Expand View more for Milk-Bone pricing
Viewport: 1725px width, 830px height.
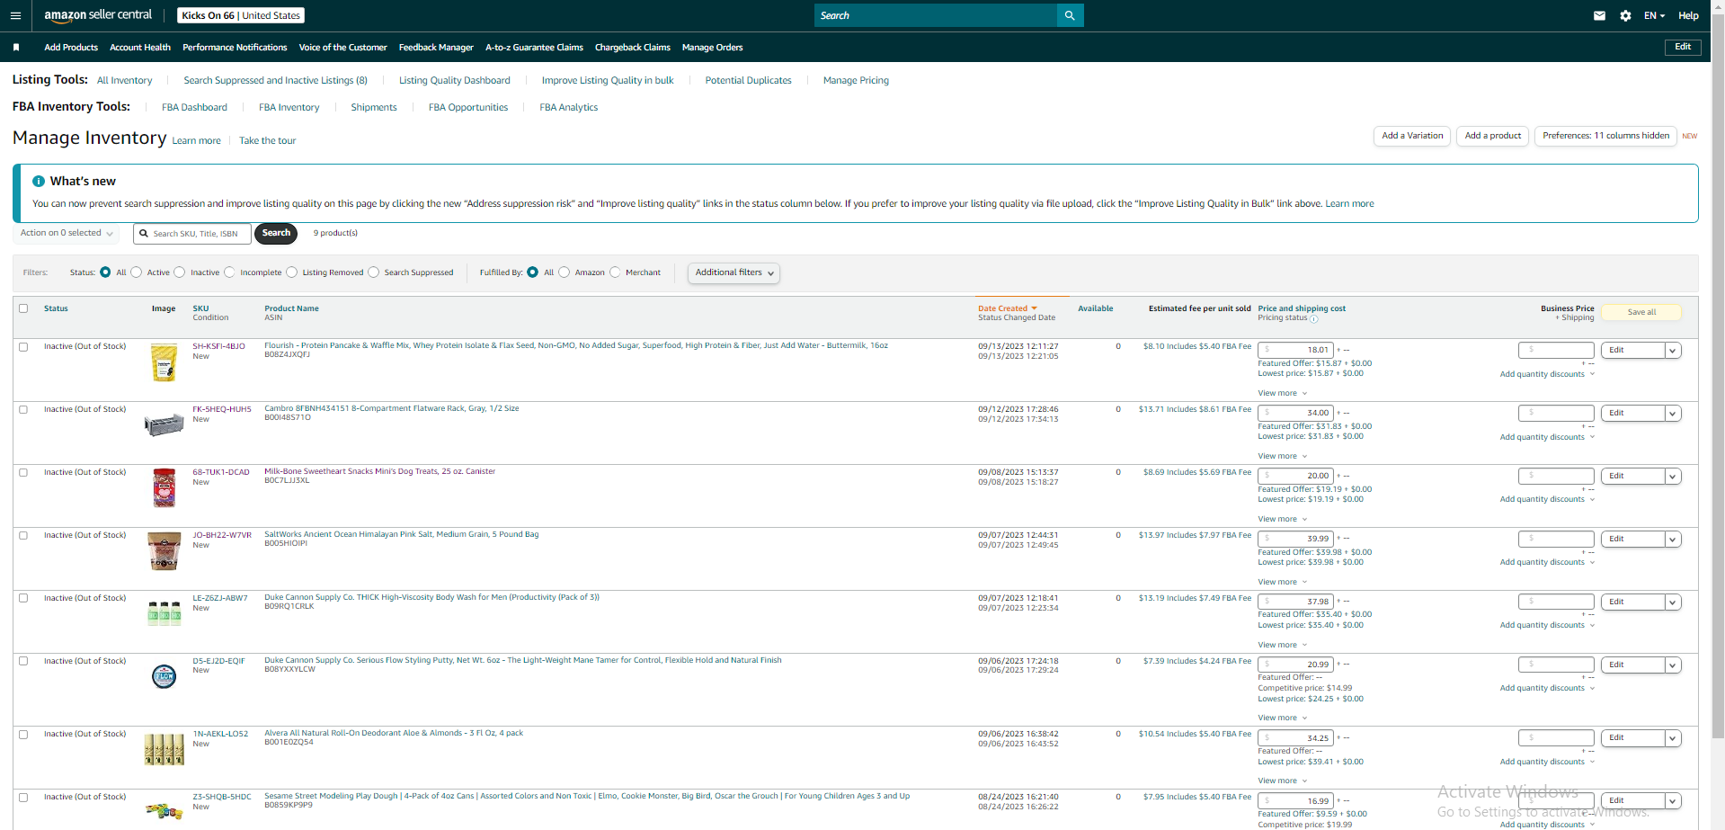pos(1282,519)
